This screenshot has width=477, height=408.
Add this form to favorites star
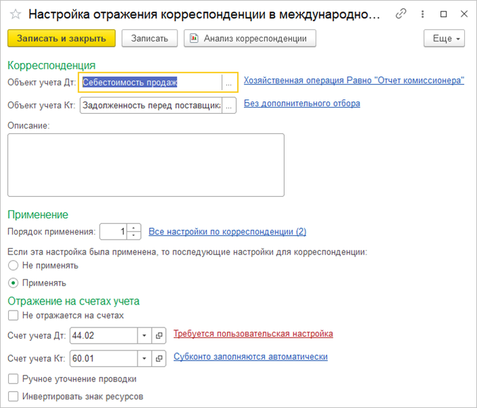(15, 14)
